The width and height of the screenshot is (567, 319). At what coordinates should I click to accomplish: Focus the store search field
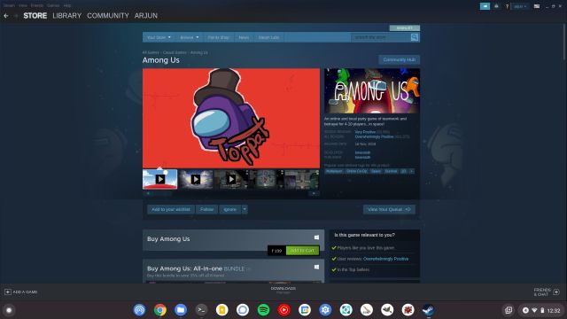381,37
